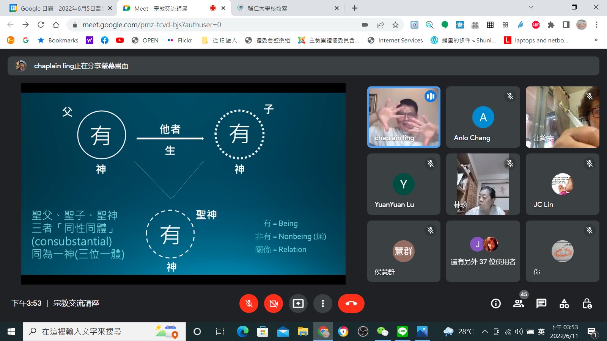Bookmark this page with the star icon
607x341 pixels.
click(395, 25)
